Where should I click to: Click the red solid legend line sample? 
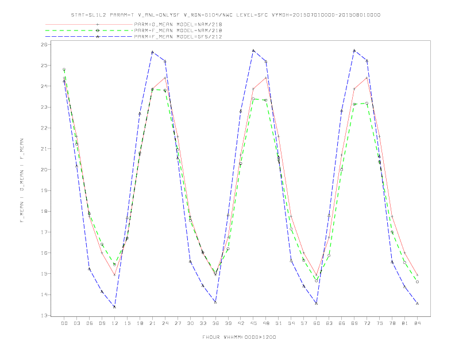[x=89, y=24]
